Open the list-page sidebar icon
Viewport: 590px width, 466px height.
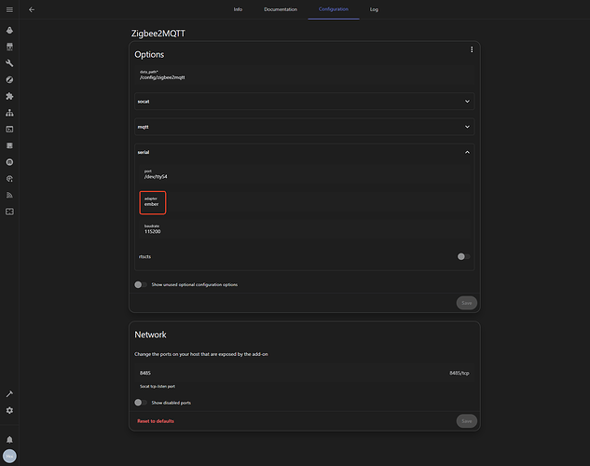pos(9,145)
